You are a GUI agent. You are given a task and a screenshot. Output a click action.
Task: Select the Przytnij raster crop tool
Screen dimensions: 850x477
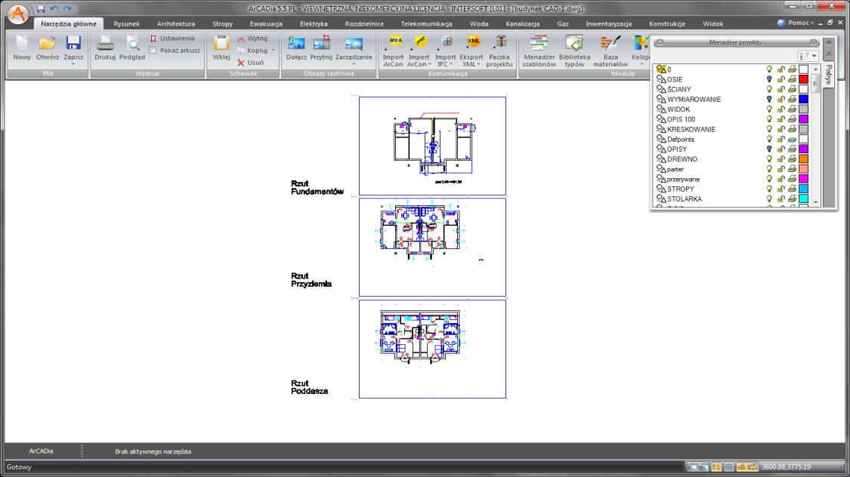(321, 48)
